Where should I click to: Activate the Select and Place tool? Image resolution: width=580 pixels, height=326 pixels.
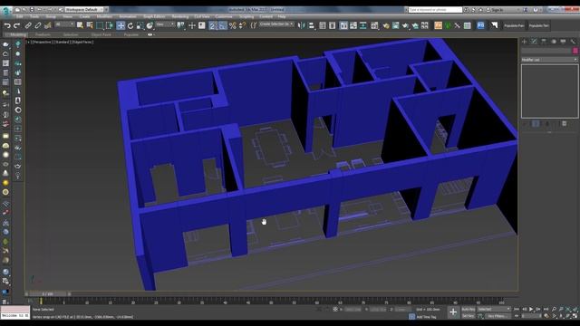pos(150,25)
